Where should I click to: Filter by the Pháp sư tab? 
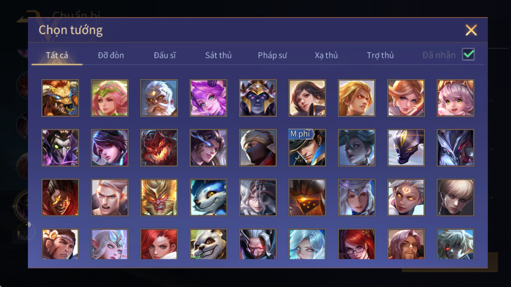(x=272, y=55)
